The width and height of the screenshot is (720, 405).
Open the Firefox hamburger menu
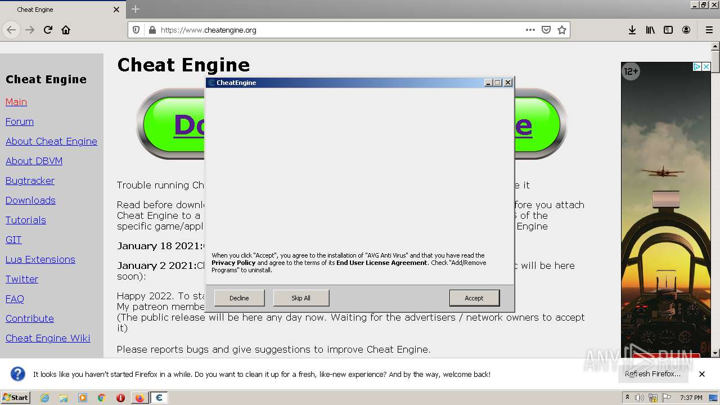709,30
